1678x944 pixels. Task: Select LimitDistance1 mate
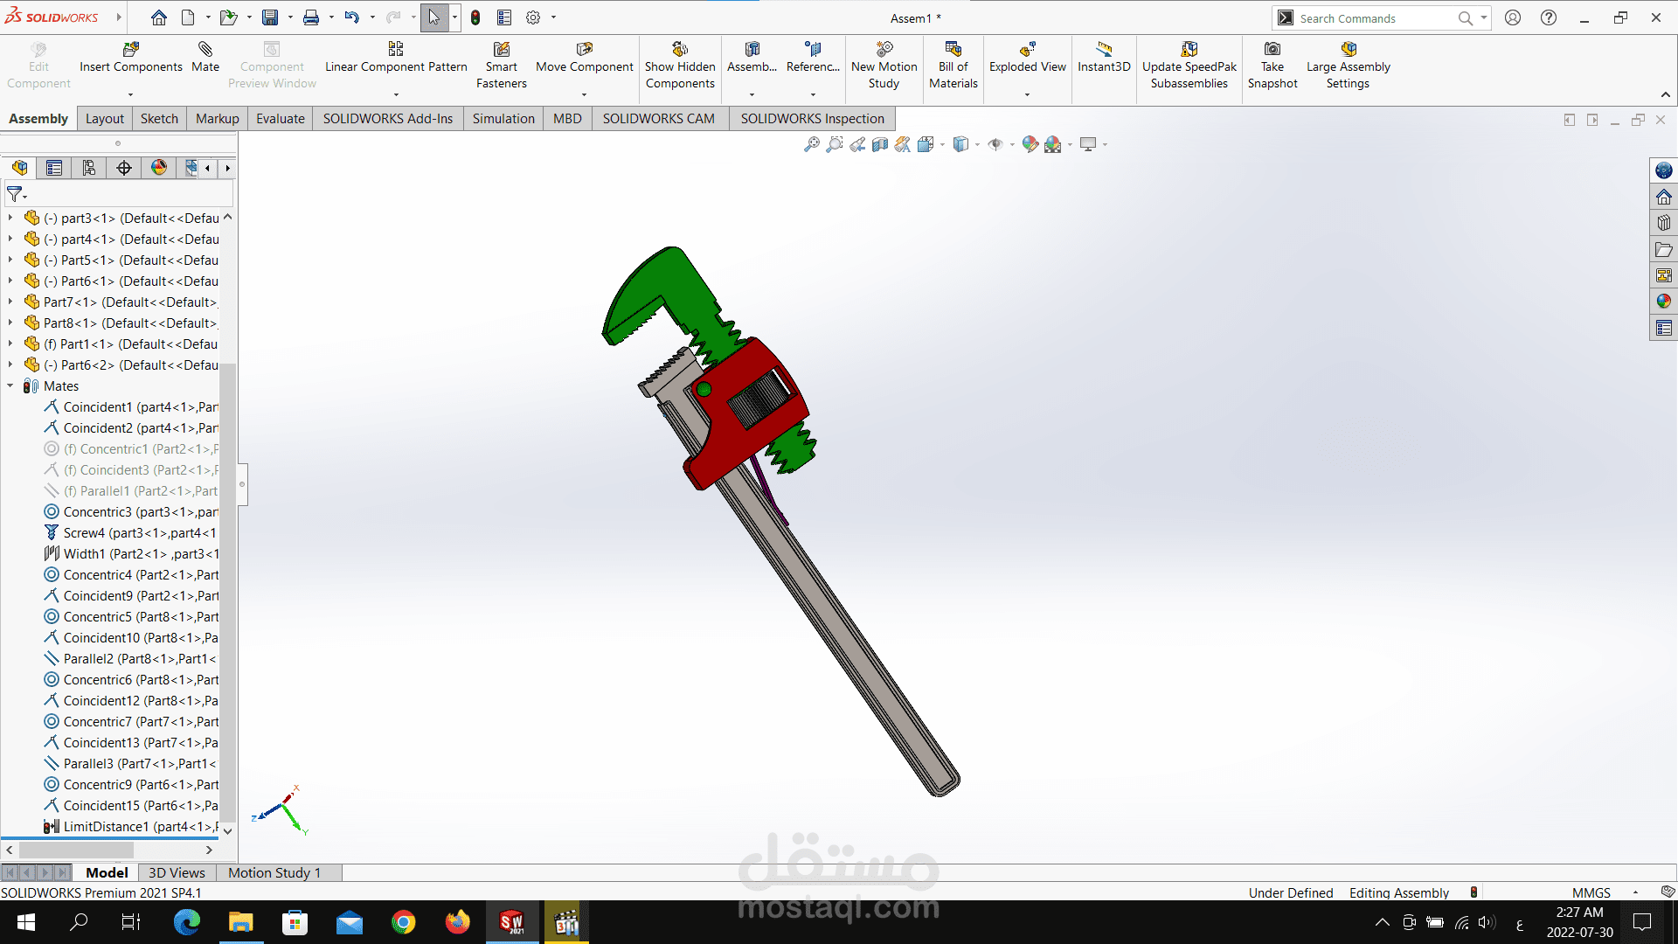point(130,826)
